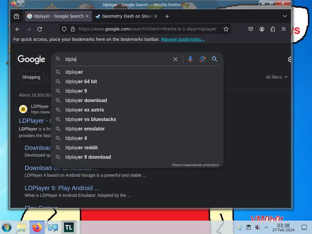
Task: Open the desktop settings taskbar icon
Action: click(53, 227)
